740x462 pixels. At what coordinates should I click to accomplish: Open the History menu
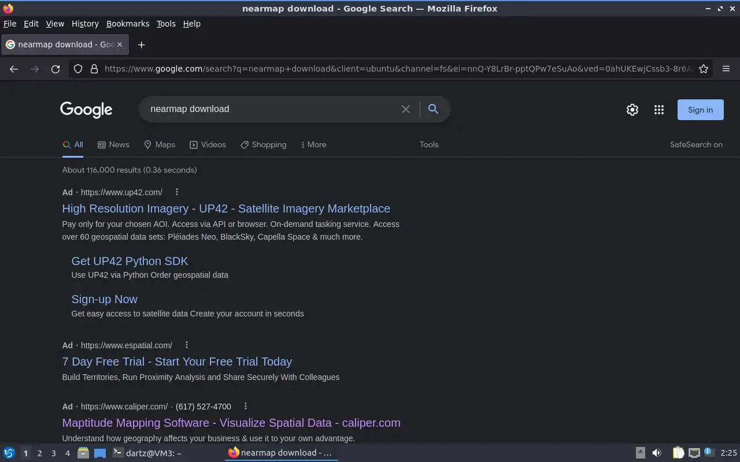85,24
